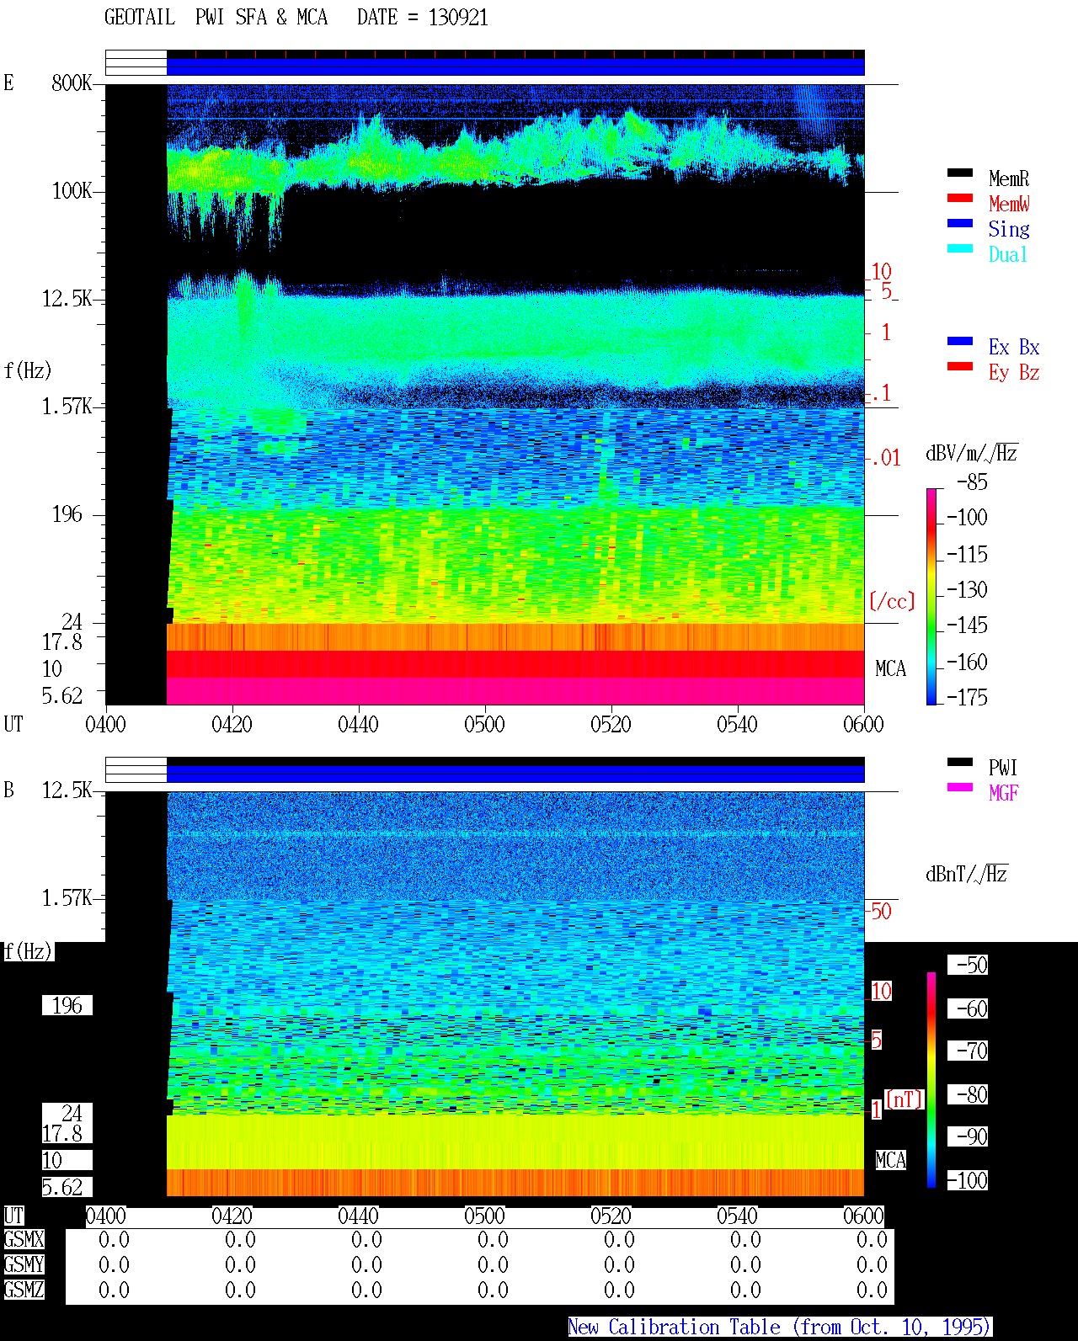Click the [nT] unit label

click(x=905, y=1099)
